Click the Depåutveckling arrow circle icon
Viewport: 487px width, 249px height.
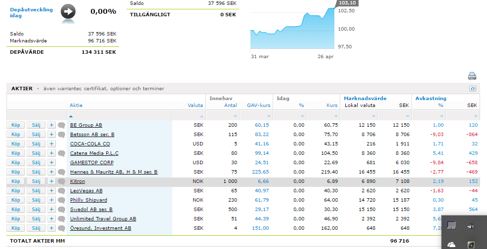[x=68, y=12]
